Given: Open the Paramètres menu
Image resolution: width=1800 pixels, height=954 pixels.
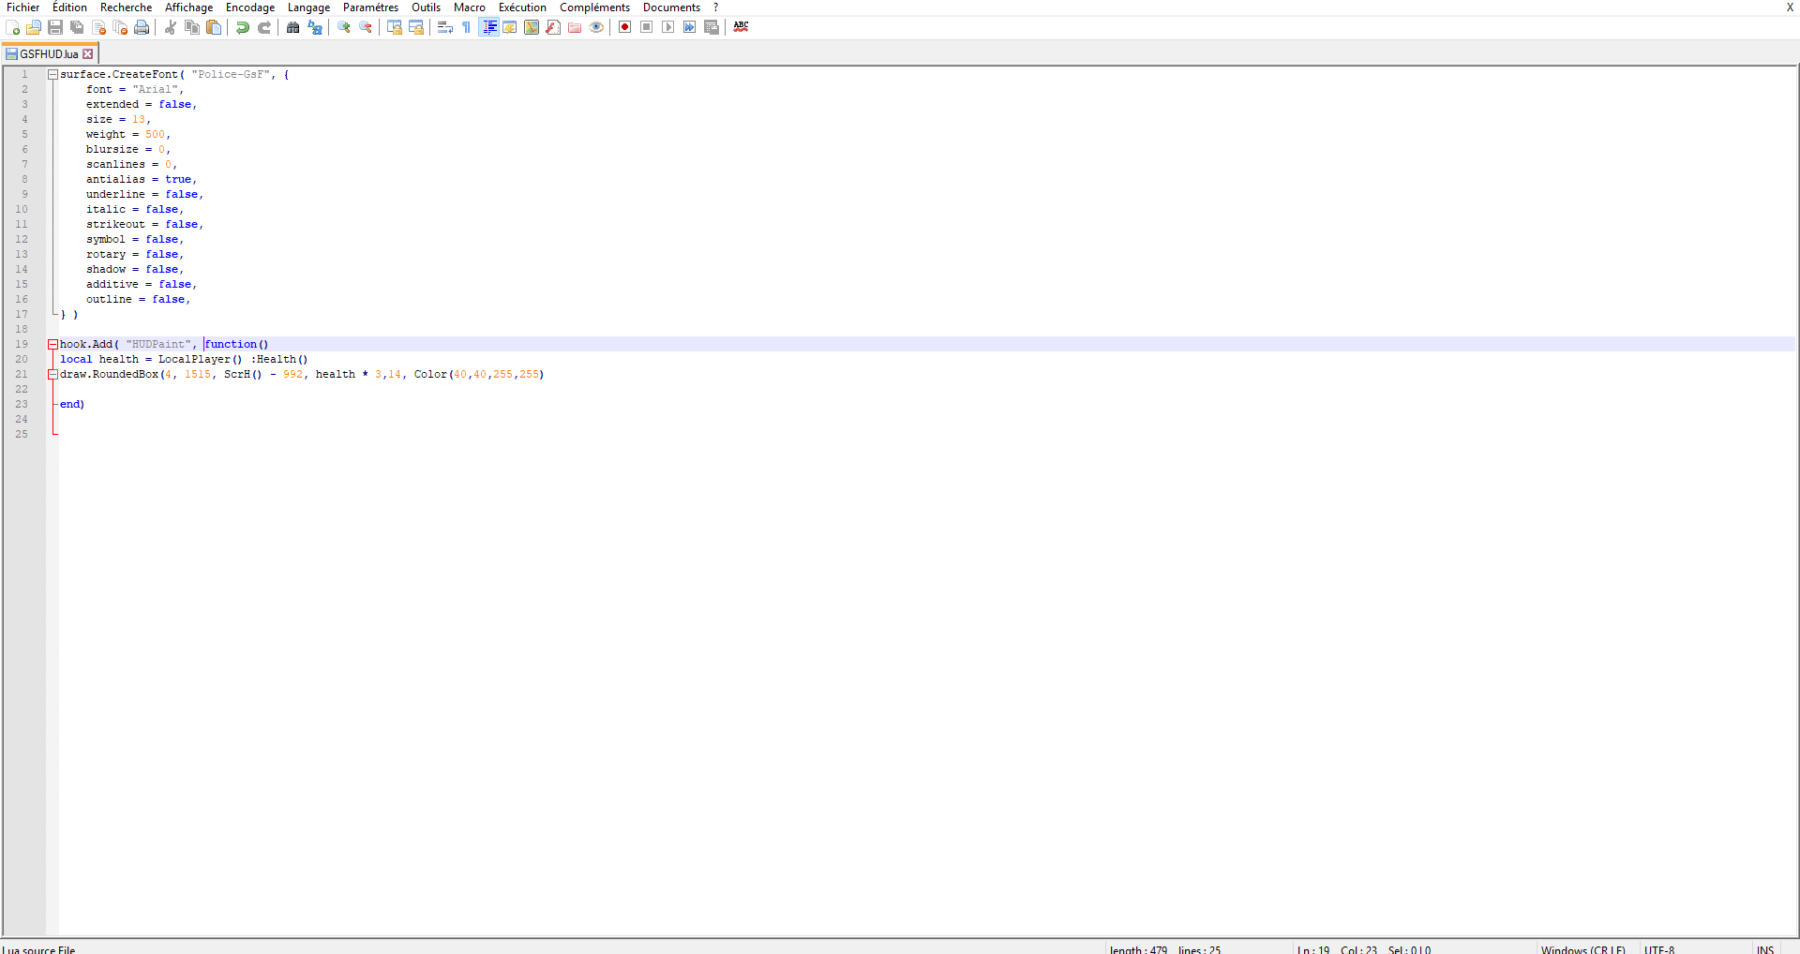Looking at the screenshot, I should pos(370,7).
